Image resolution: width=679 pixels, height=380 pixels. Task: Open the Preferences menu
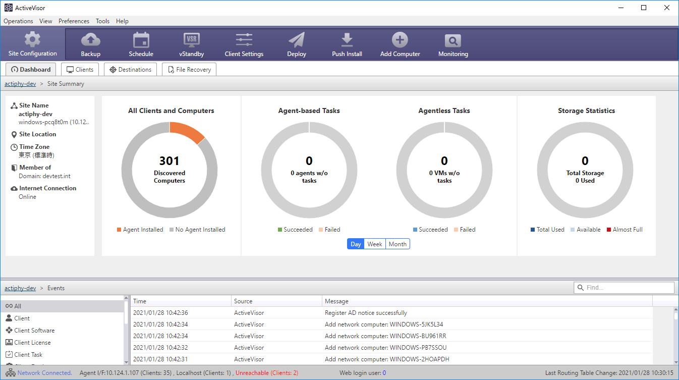[x=74, y=21]
